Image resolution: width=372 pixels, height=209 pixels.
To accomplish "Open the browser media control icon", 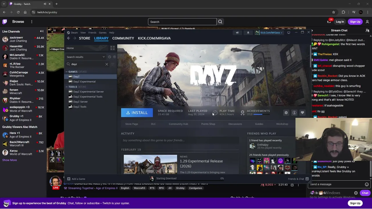I will click(x=353, y=12).
